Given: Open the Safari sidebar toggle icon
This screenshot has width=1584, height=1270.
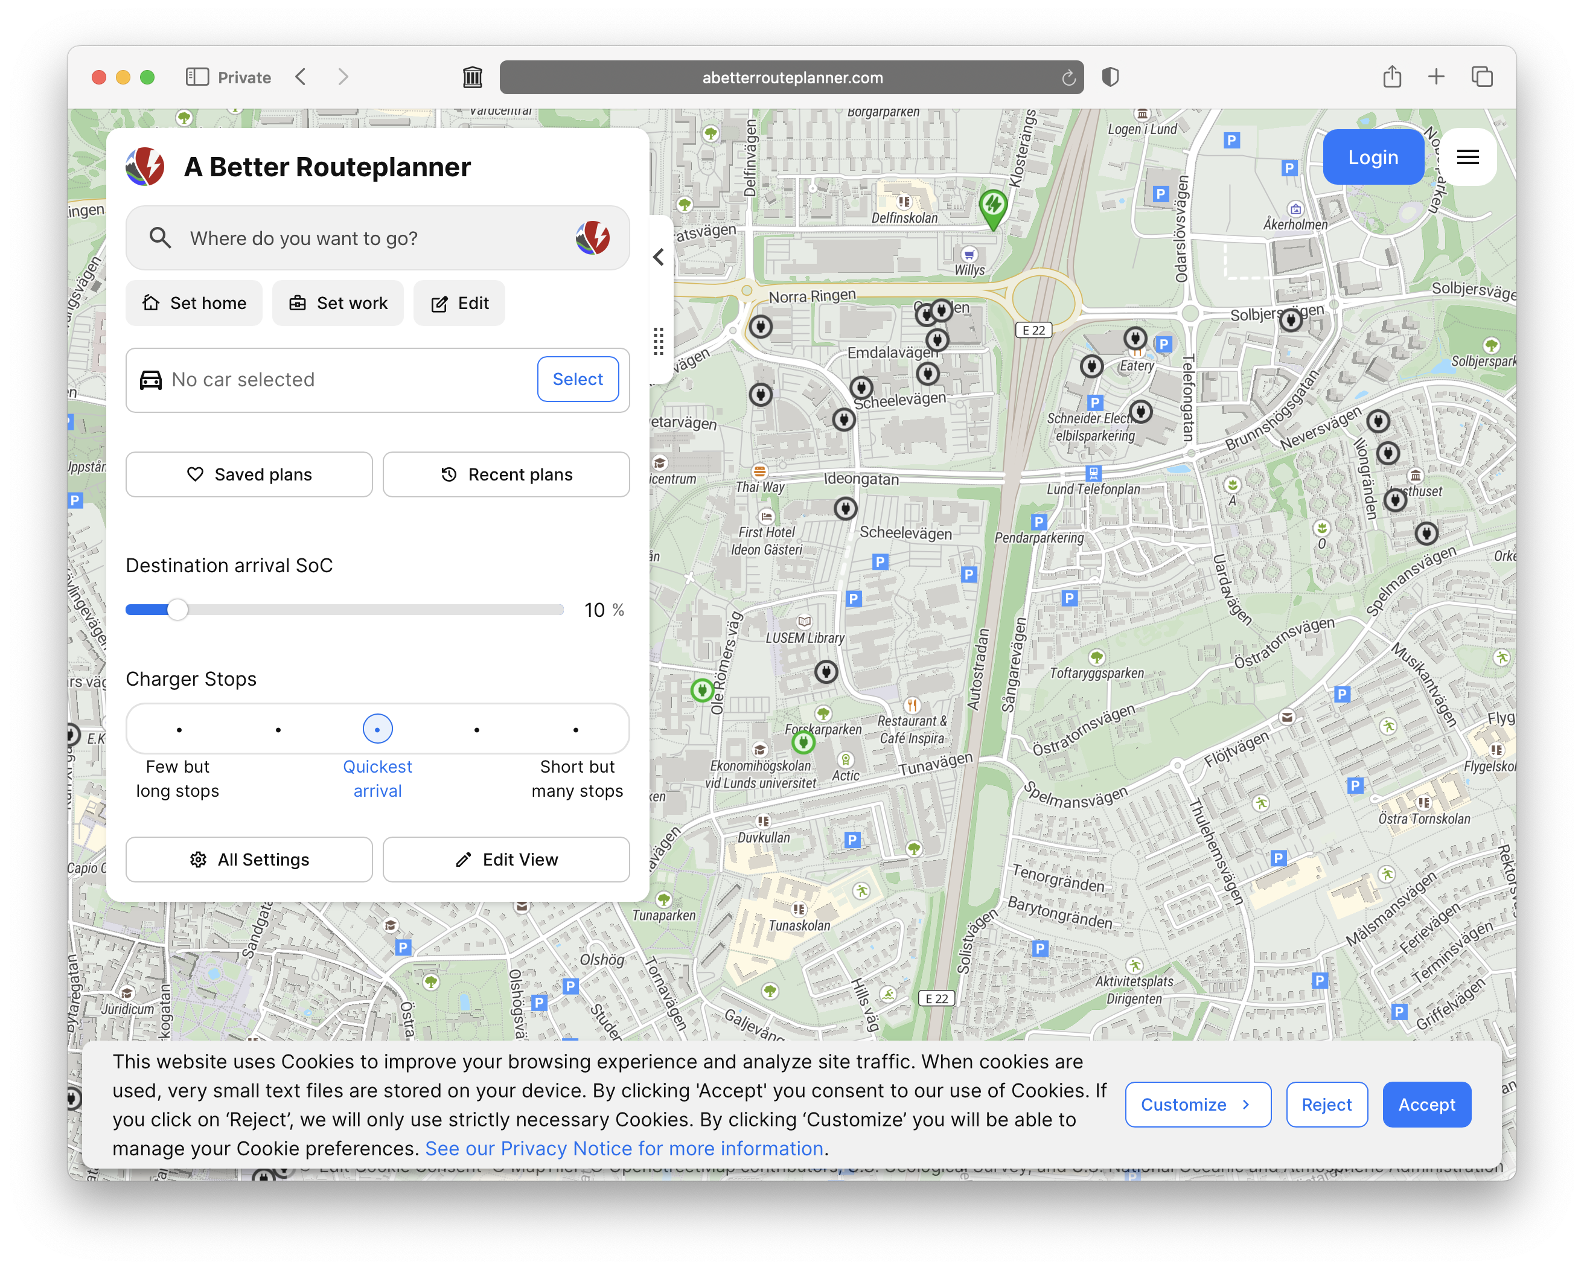Looking at the screenshot, I should [197, 77].
